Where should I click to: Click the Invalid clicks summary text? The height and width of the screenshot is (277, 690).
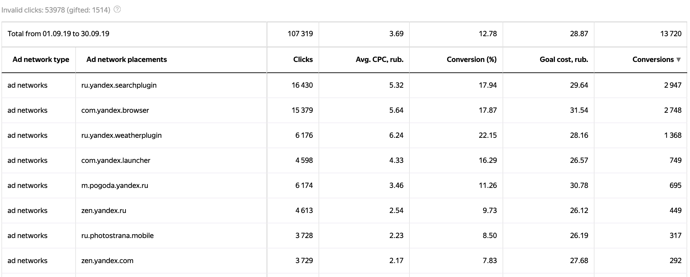point(56,10)
